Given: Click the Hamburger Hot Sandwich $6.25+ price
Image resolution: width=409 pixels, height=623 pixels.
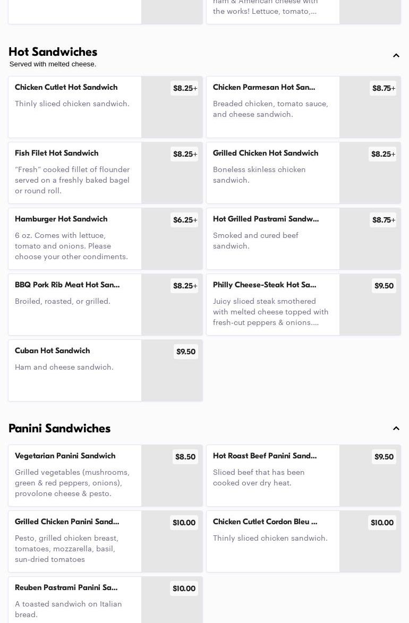Looking at the screenshot, I should (x=185, y=220).
